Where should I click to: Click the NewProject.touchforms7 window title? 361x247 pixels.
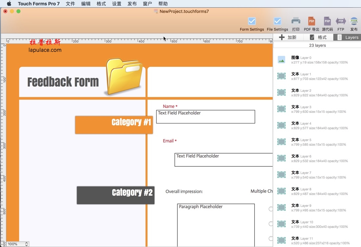pyautogui.click(x=184, y=11)
